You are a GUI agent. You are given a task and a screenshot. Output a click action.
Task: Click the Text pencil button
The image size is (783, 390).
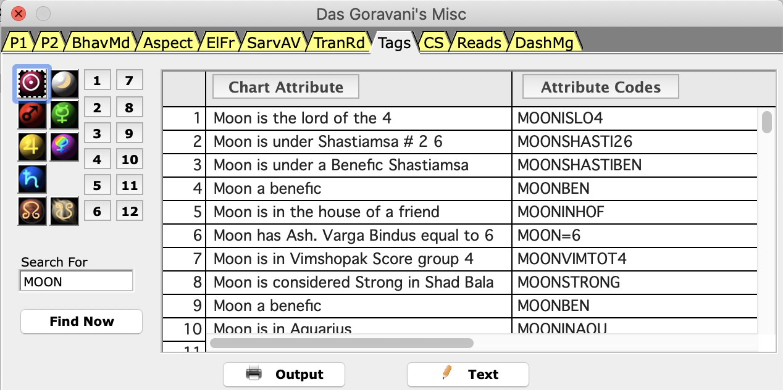467,375
